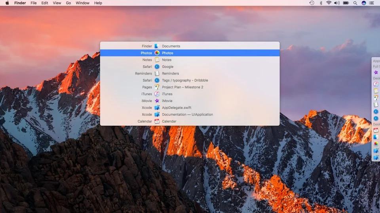Screen dimensions: 380x213
Task: Click the Calendar icon in the switcher list
Action: [x=157, y=121]
